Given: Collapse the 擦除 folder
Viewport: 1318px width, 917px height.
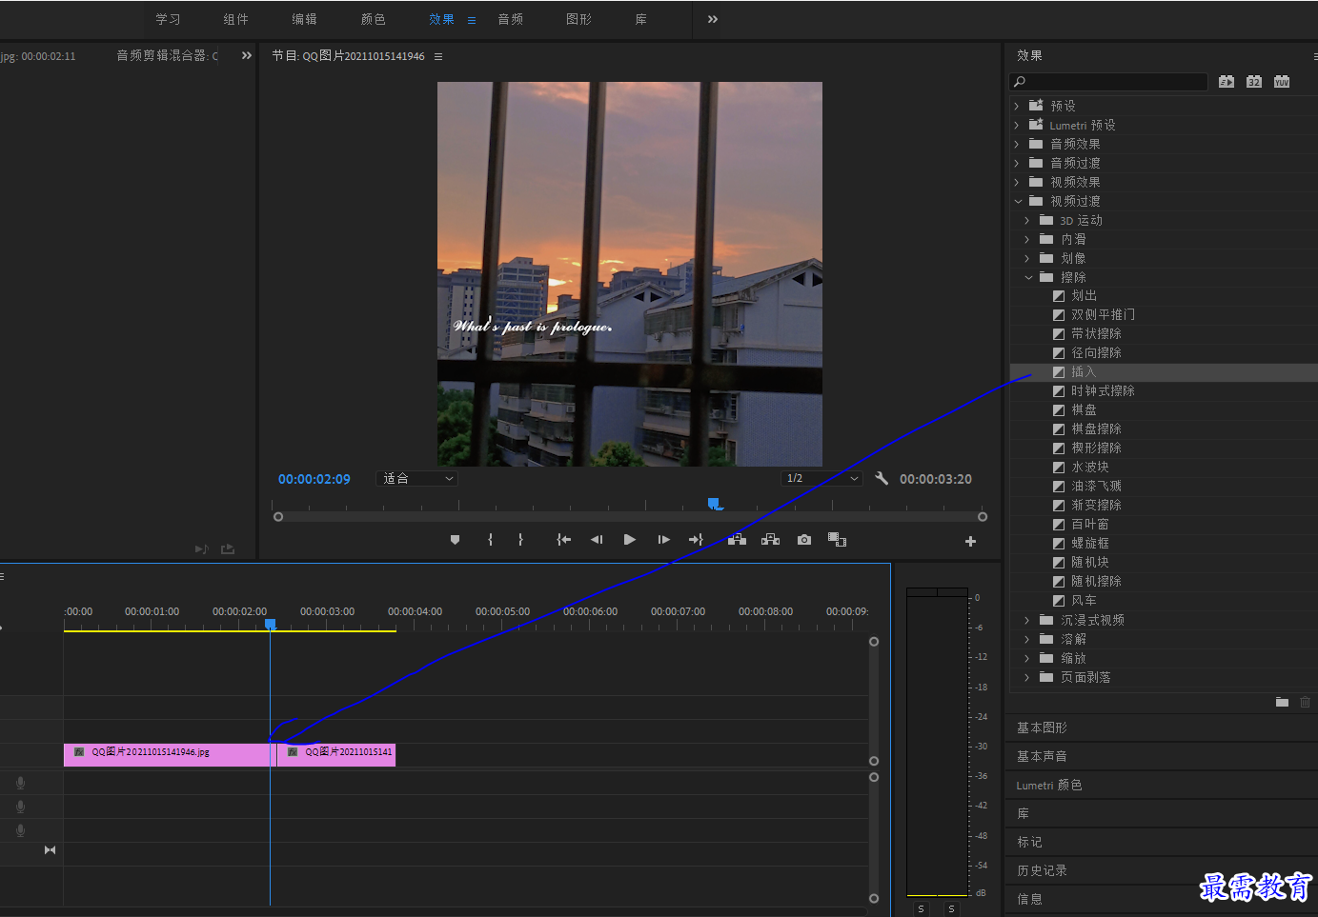Looking at the screenshot, I should pos(1028,277).
